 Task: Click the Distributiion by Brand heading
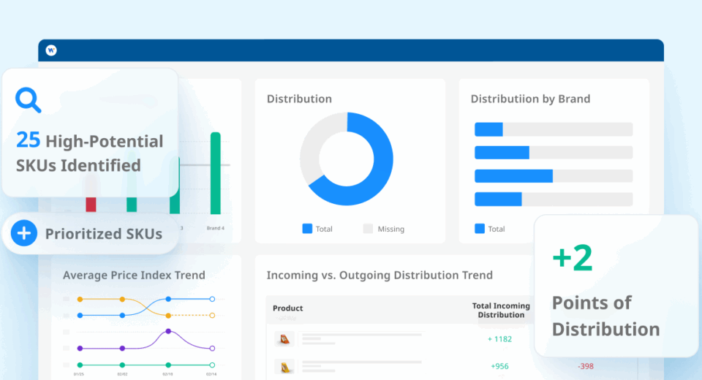tap(531, 99)
